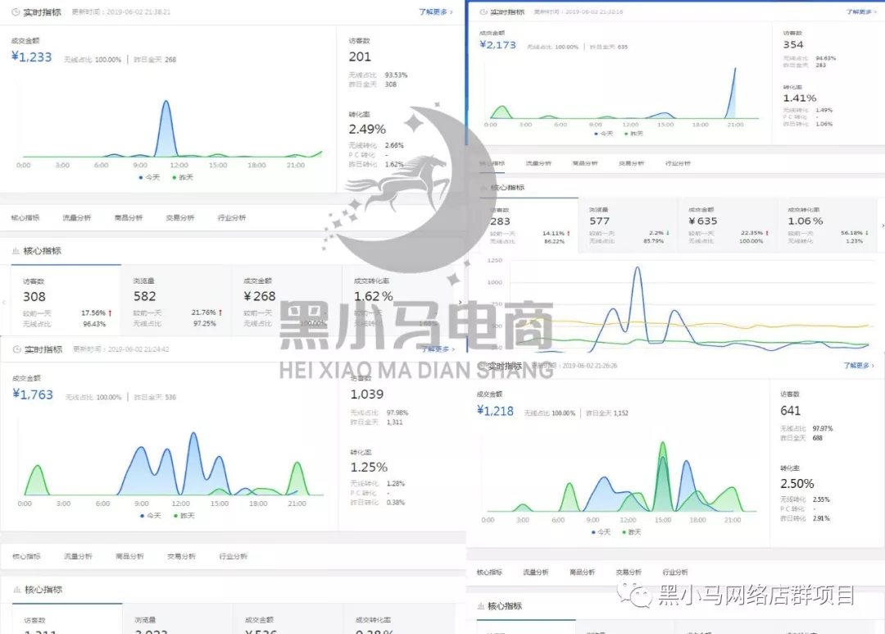Toggle the 今天 legend in the ¥1,763 chart

pyautogui.click(x=151, y=516)
